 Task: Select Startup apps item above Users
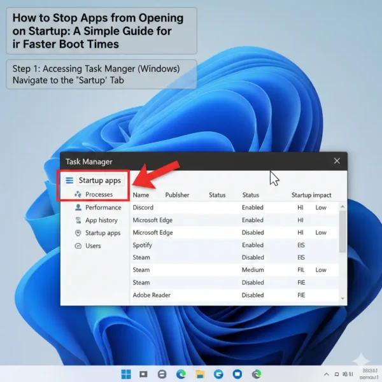(x=97, y=233)
